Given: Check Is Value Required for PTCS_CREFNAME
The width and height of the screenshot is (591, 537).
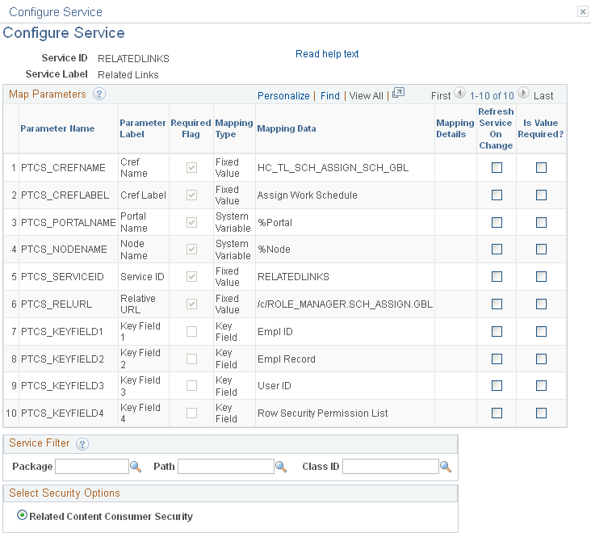Looking at the screenshot, I should tap(541, 167).
